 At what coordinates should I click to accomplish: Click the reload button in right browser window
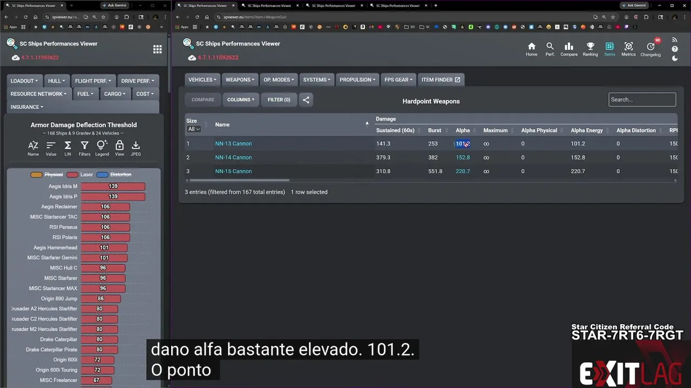pos(197,17)
